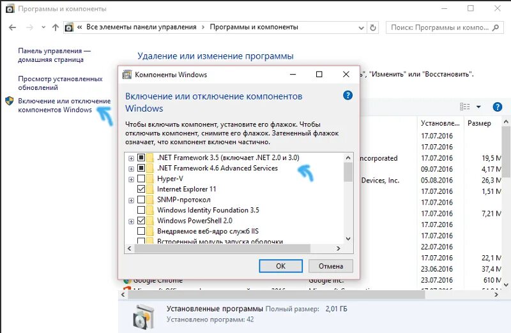Select 'Windows PowerShell 2.0' component text
Screen dimensions: 511x333
(x=195, y=220)
